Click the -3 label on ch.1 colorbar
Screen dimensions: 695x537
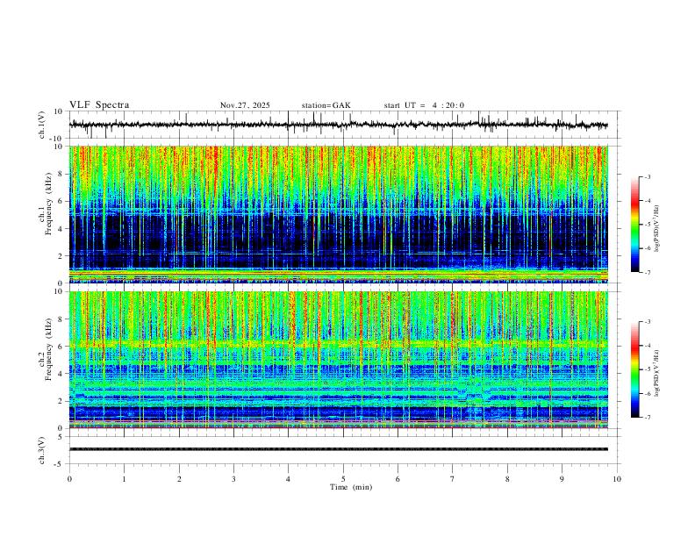pos(647,176)
